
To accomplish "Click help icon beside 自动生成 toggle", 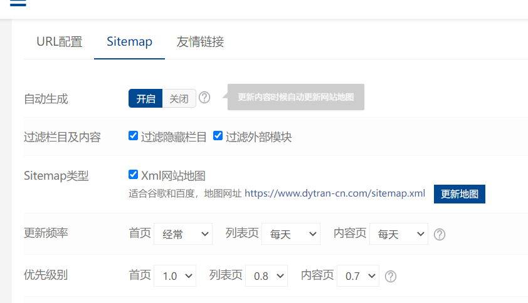I will point(204,98).
